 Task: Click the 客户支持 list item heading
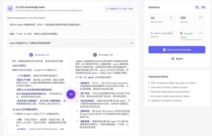pos(85,93)
